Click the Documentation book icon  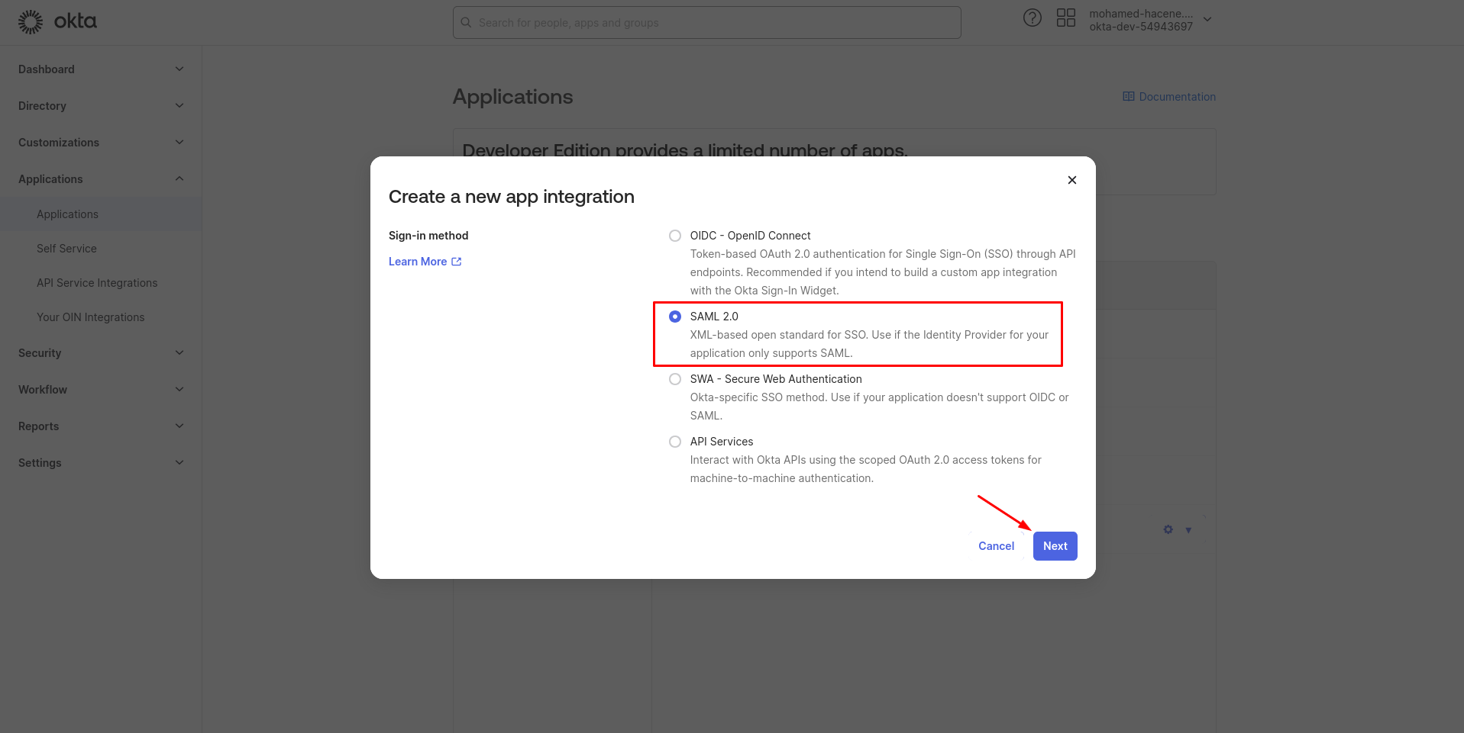(1128, 97)
